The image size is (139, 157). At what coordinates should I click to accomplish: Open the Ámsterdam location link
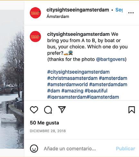point(58,16)
